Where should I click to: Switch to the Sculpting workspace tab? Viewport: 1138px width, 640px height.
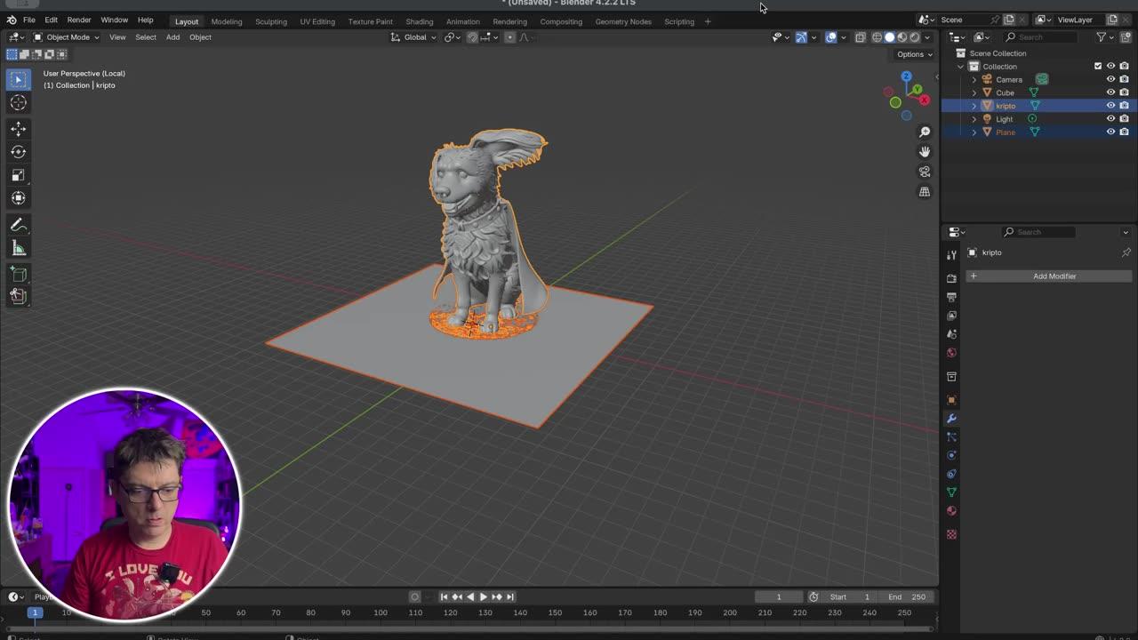[271, 21]
